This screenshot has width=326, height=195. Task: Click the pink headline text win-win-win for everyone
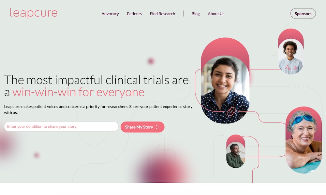coord(78,92)
